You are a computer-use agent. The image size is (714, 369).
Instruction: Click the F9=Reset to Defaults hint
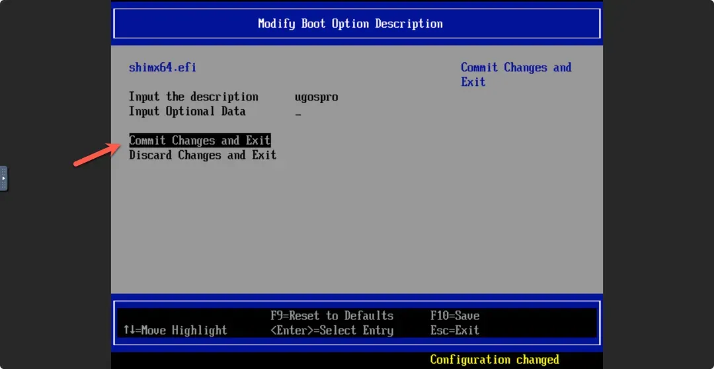pos(332,315)
